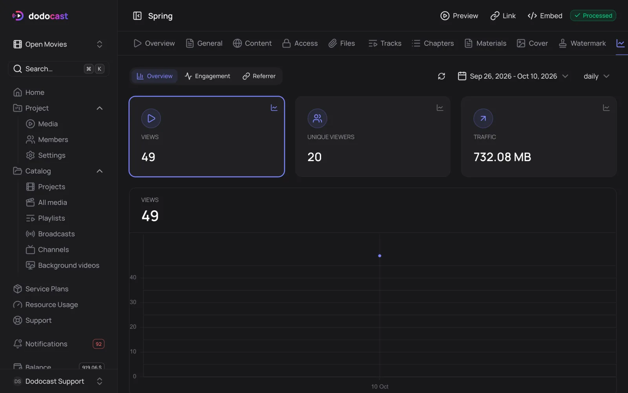Select the Unique Viewers metric card

(372, 137)
